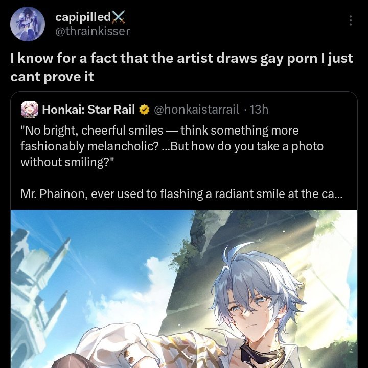This screenshot has height=368, width=368.
Task: Click the main post text about the artist
Action: pyautogui.click(x=181, y=68)
